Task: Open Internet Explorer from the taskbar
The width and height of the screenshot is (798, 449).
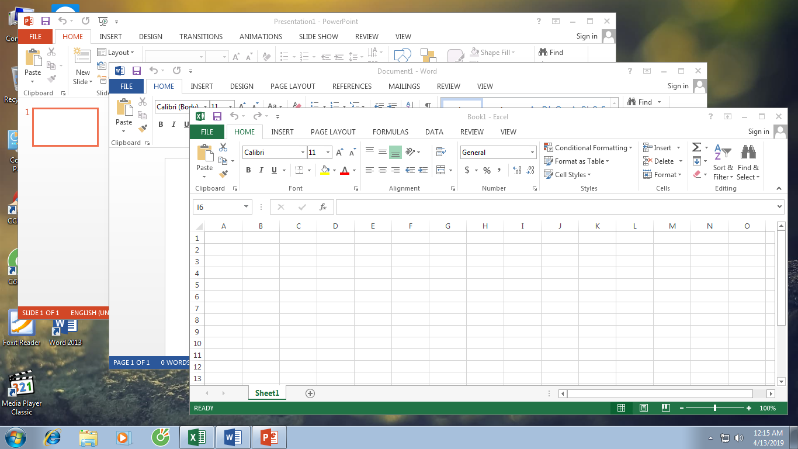Action: point(53,437)
